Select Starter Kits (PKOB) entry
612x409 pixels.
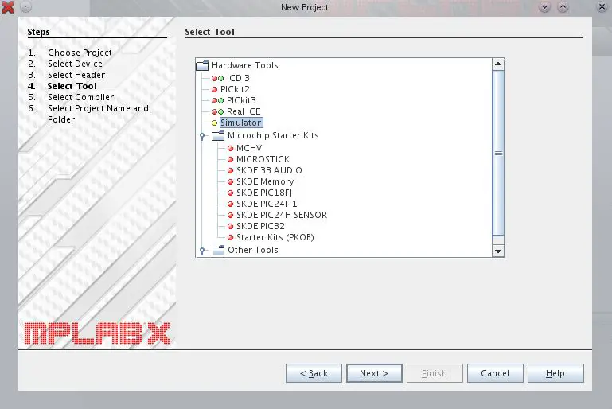click(x=275, y=237)
